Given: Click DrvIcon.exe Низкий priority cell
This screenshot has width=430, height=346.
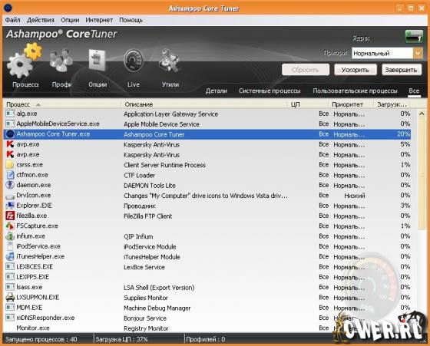Looking at the screenshot, I should [354, 196].
